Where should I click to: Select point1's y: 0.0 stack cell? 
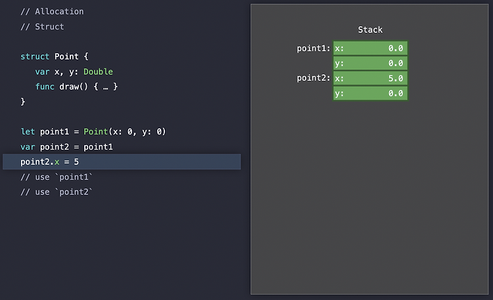pyautogui.click(x=370, y=63)
